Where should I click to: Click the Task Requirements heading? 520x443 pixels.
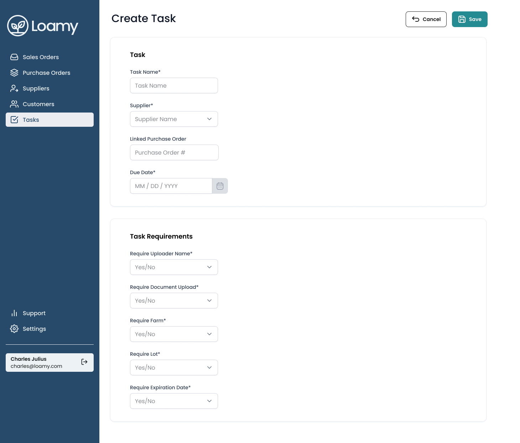coord(161,236)
